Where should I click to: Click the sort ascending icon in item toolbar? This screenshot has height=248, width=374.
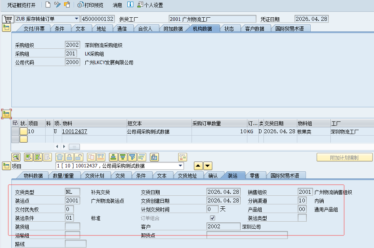click(113, 157)
